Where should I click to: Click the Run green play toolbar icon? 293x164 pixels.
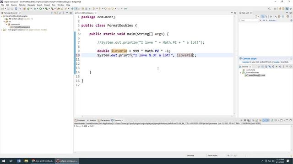pyautogui.click(x=40, y=9)
